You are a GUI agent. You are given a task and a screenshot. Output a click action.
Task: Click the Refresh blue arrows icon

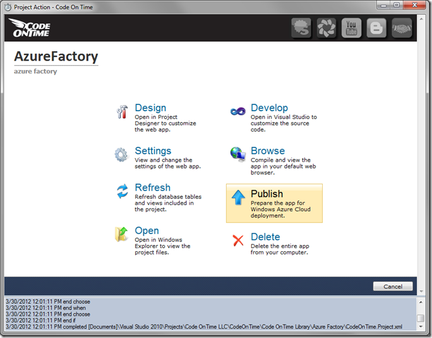[122, 191]
